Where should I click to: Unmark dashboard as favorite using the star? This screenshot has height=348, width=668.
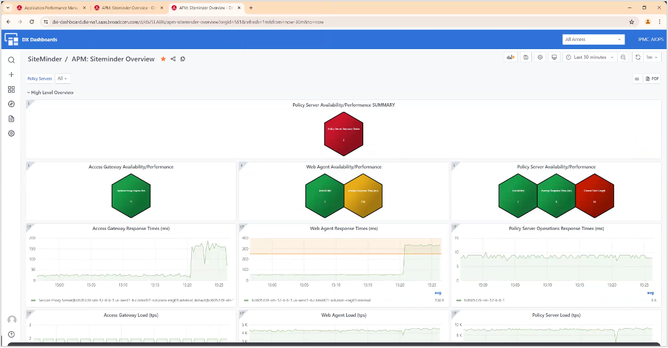pyautogui.click(x=163, y=59)
